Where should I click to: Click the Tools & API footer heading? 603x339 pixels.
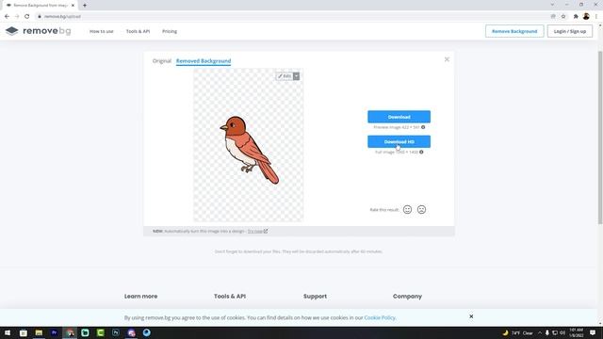pos(230,297)
